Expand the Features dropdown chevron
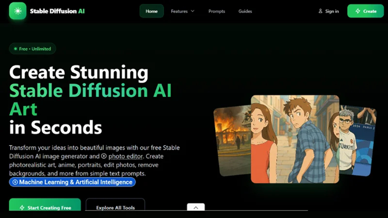 point(193,11)
